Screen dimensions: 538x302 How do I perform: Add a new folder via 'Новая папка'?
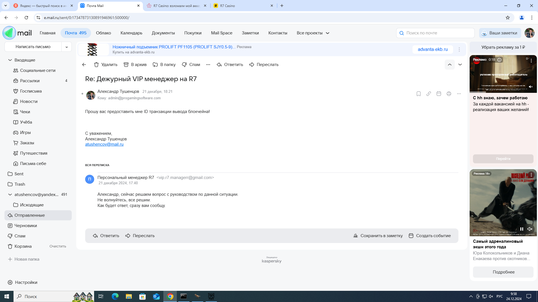pos(24,259)
